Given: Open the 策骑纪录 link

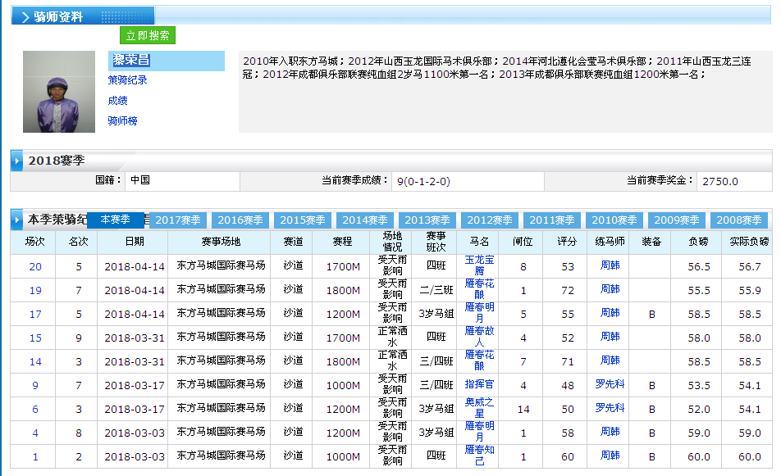Looking at the screenshot, I should tap(127, 80).
